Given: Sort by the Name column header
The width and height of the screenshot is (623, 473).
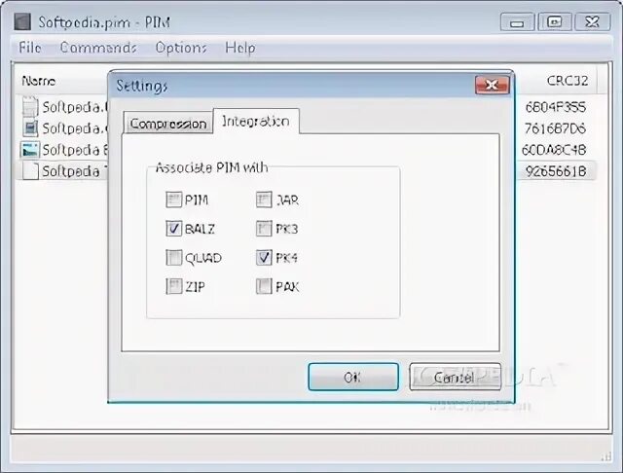Looking at the screenshot, I should coord(39,81).
